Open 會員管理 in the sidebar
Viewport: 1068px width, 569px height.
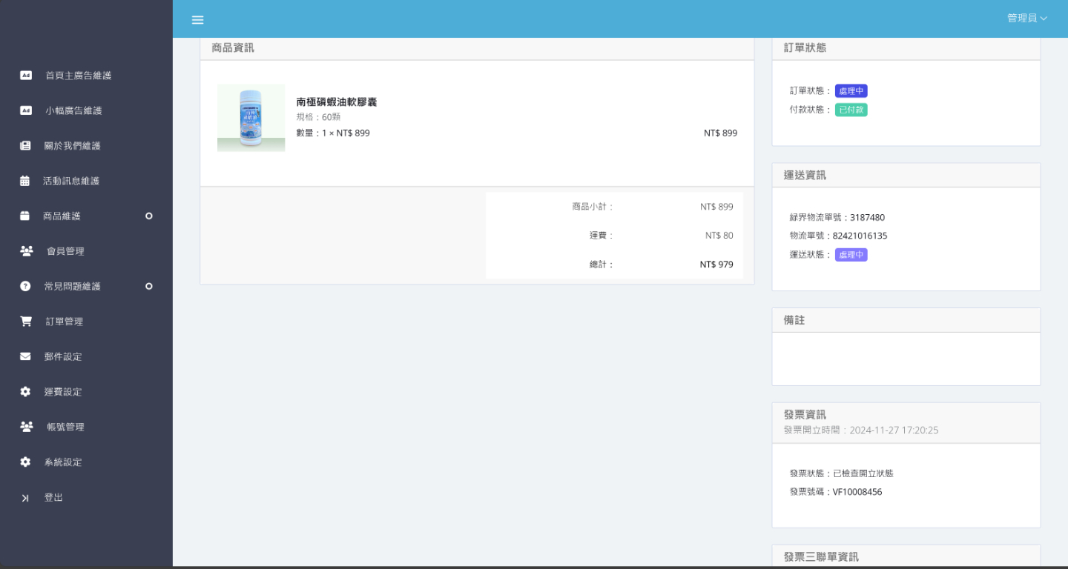click(65, 251)
